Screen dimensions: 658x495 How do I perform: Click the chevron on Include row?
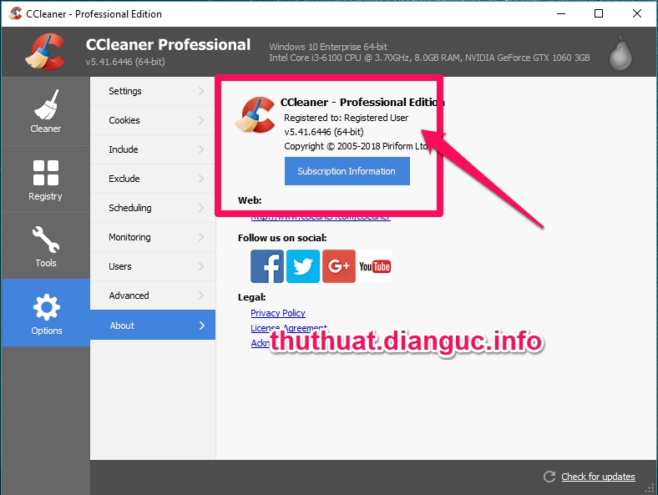pyautogui.click(x=201, y=149)
